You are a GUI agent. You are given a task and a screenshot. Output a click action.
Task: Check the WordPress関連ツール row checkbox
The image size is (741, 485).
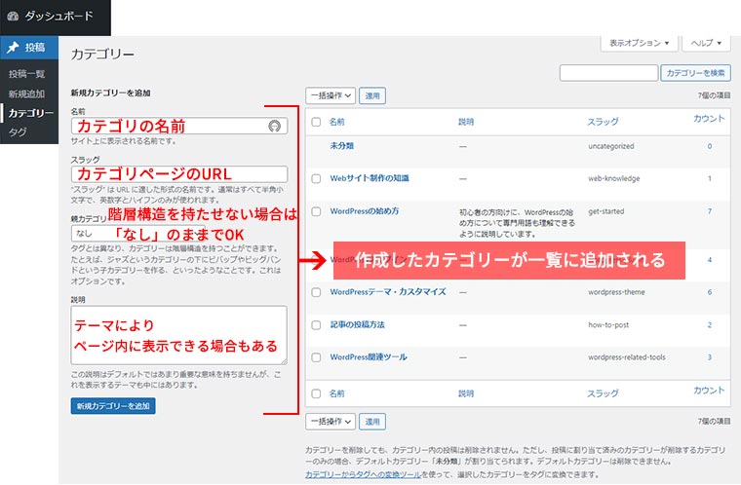click(x=316, y=357)
